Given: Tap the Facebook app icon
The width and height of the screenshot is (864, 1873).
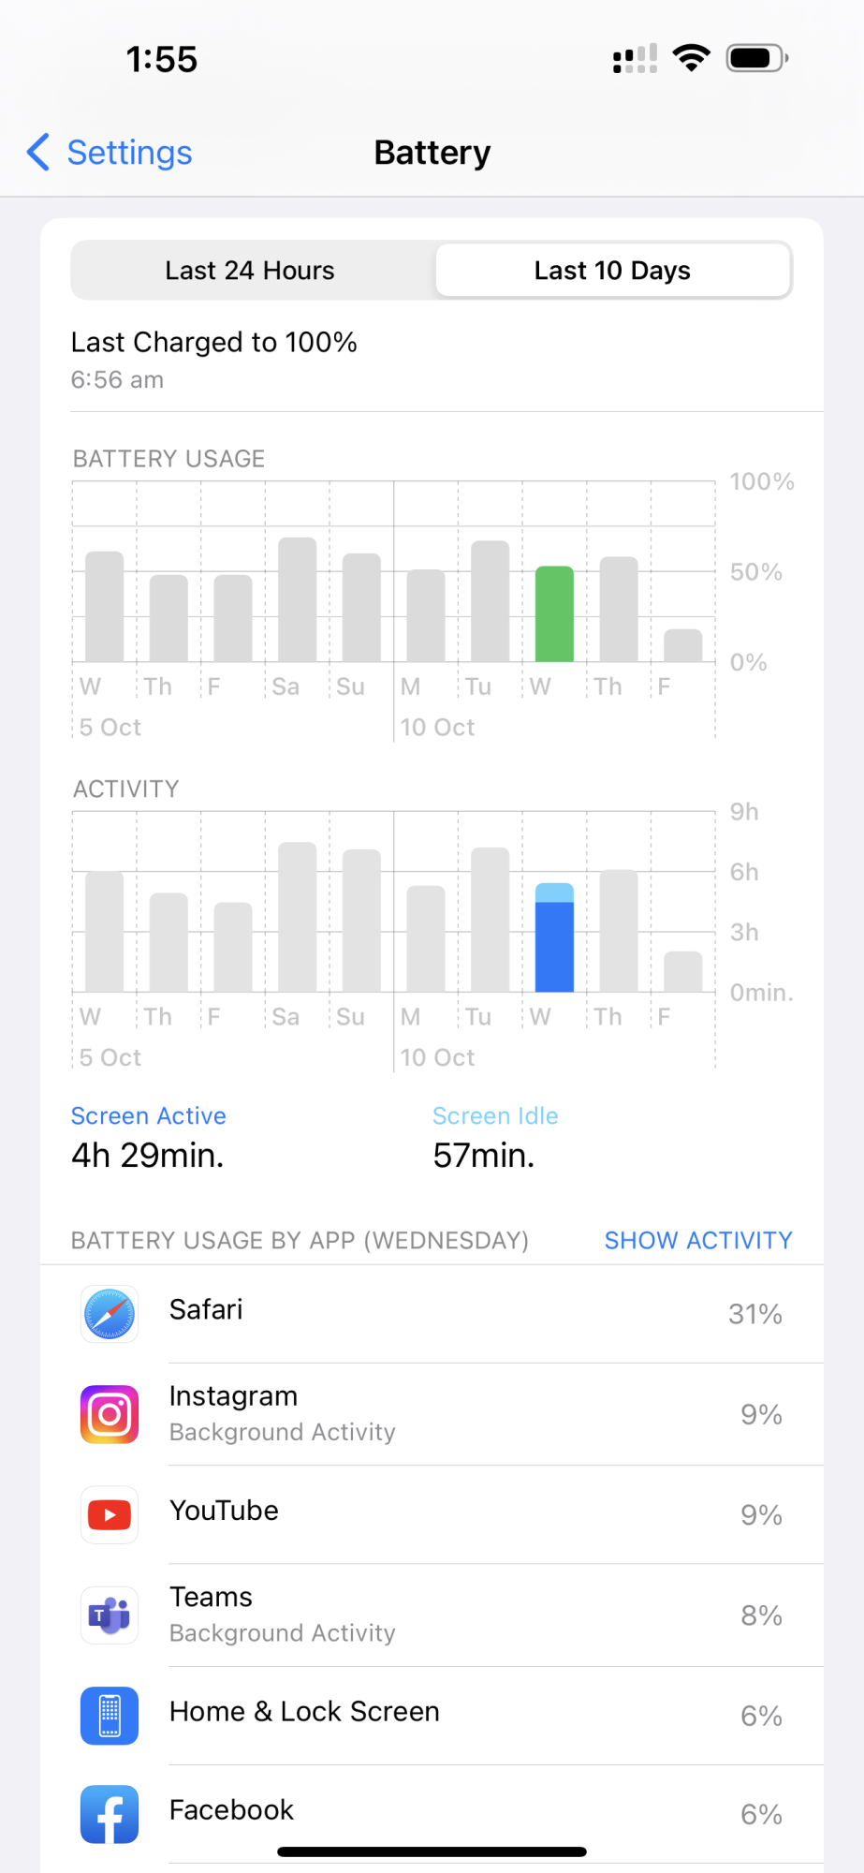Looking at the screenshot, I should (110, 1814).
